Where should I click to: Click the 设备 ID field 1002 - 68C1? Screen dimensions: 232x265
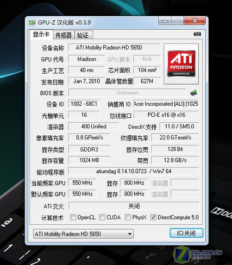[84, 104]
